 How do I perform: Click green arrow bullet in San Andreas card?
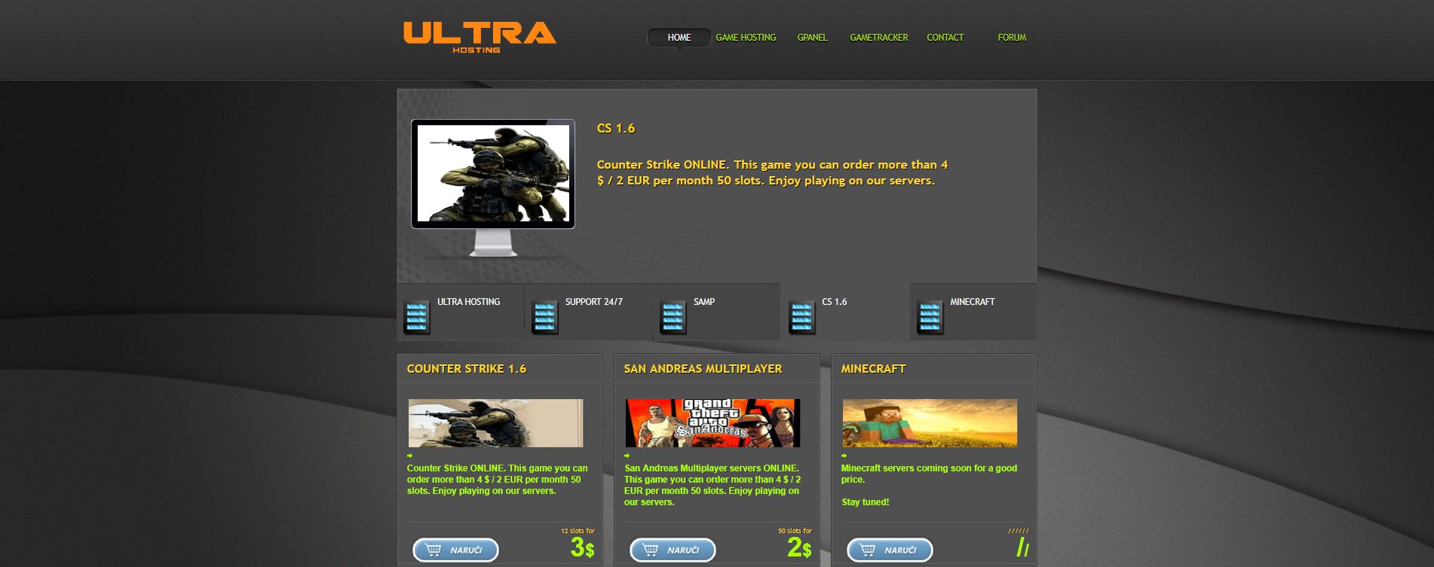tap(627, 456)
